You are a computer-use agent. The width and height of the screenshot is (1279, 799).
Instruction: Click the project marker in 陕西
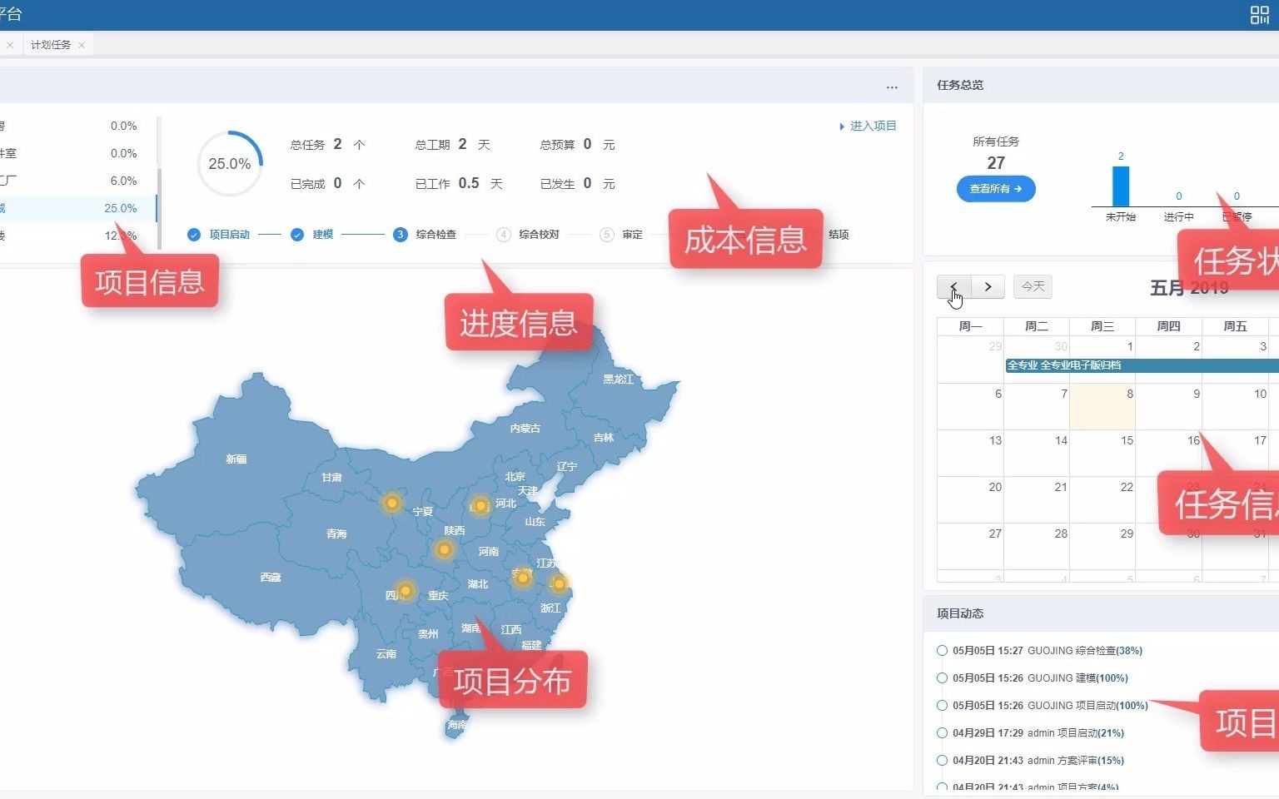coord(445,549)
